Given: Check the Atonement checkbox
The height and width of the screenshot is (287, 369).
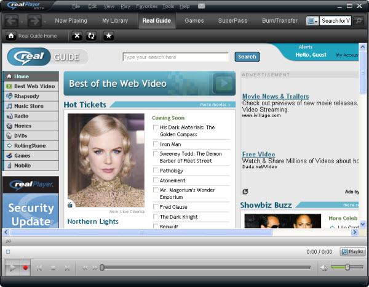Looking at the screenshot, I should (x=156, y=180).
